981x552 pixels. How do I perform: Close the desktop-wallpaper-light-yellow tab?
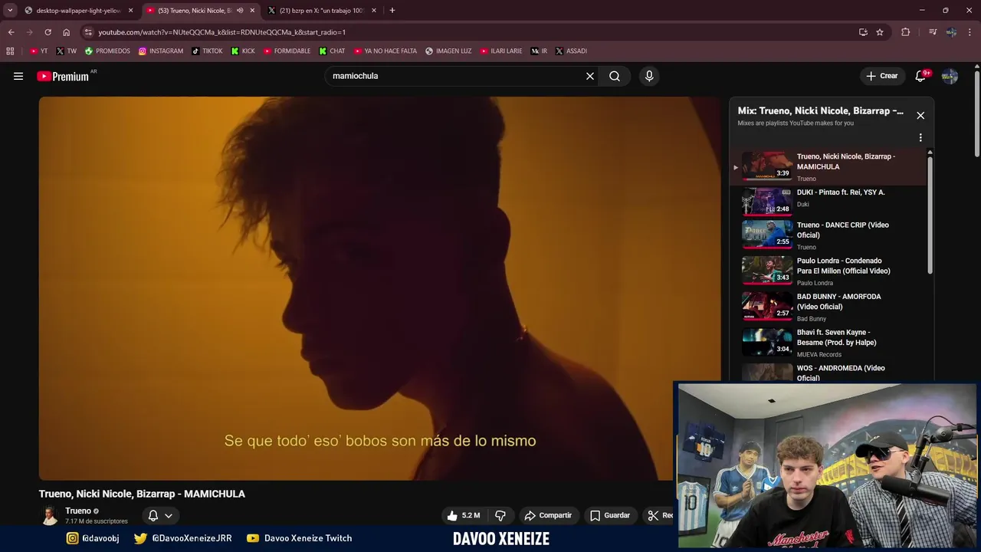[x=130, y=11]
